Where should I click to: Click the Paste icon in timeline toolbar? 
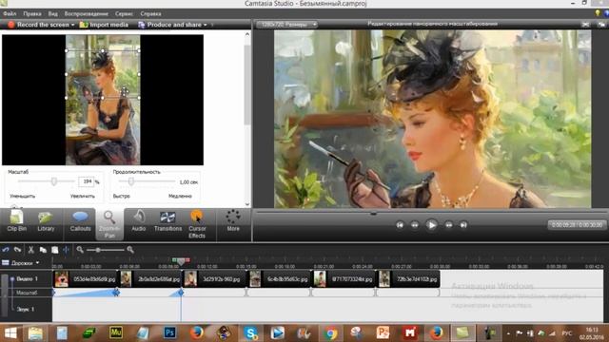[55, 250]
